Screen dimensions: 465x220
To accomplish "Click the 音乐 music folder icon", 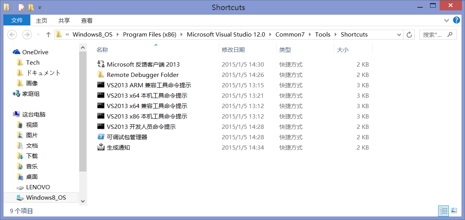I will pyautogui.click(x=20, y=166).
